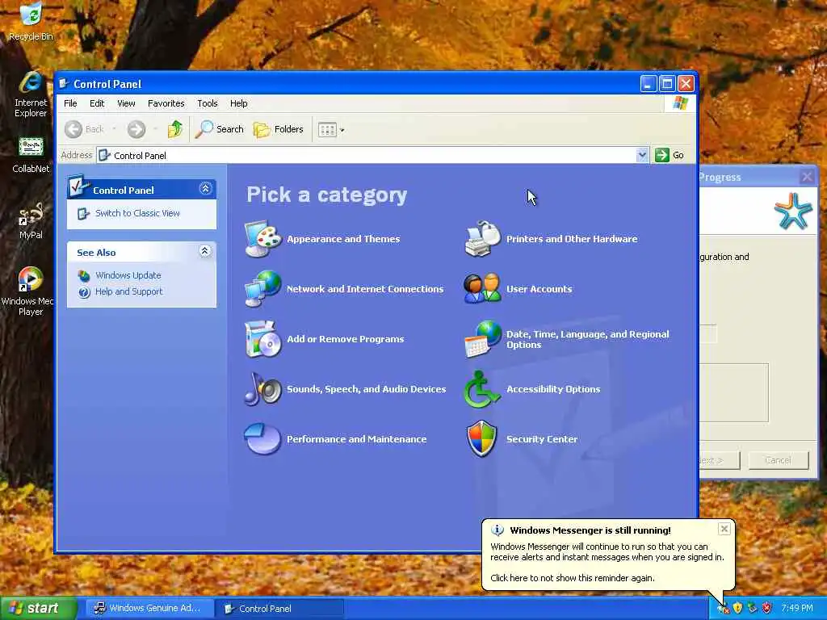Open the View menu
The image size is (827, 620).
click(x=126, y=103)
